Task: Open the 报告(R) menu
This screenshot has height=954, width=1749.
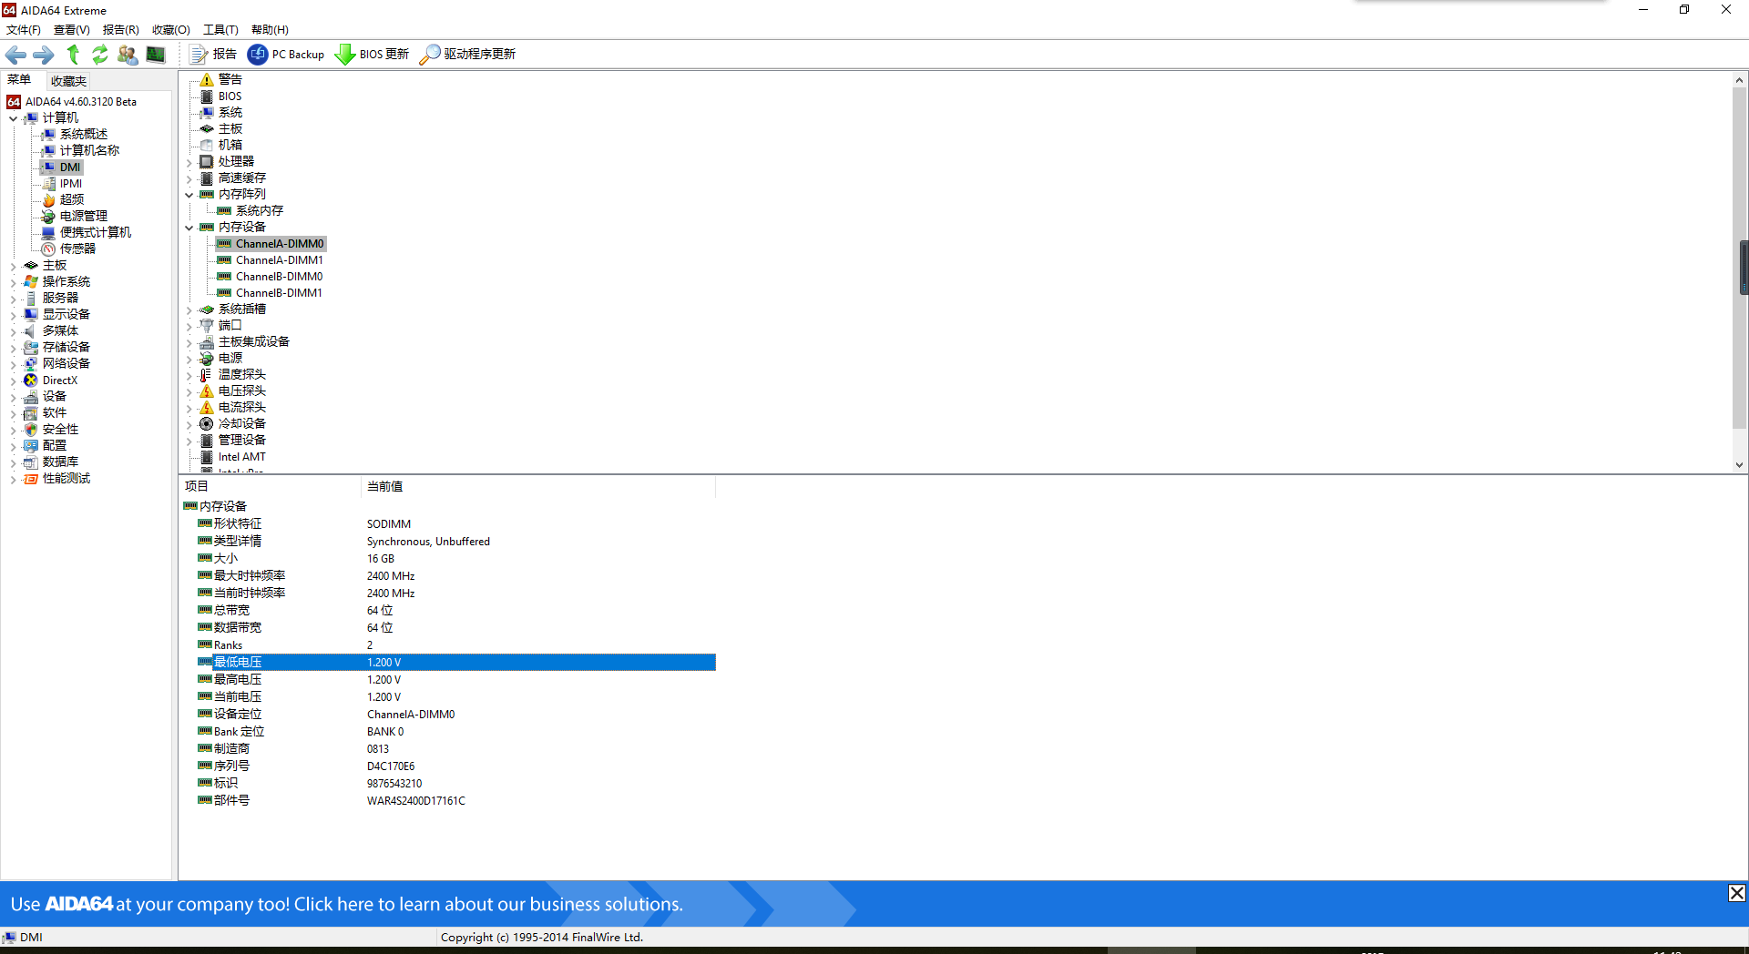Action: tap(120, 30)
